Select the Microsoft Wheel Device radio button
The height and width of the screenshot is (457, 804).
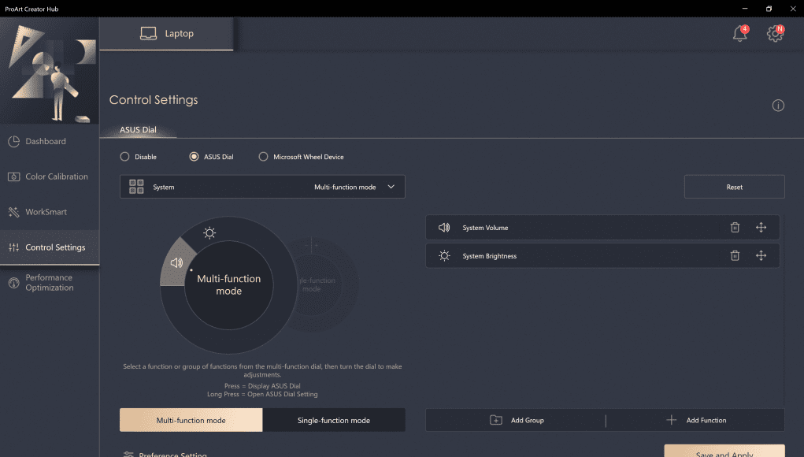[263, 157]
